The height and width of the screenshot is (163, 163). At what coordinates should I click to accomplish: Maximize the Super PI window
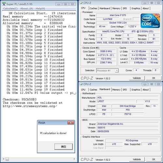66,4
